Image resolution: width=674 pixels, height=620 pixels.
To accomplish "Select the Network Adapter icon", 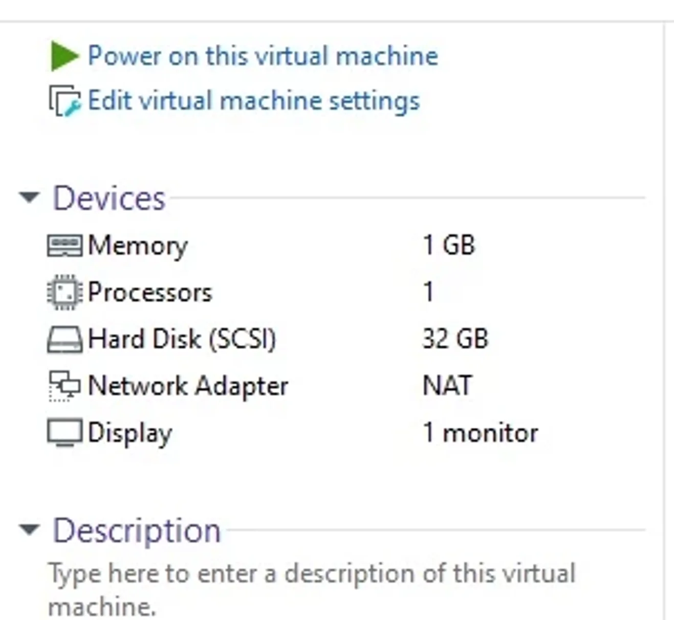I will click(x=64, y=386).
